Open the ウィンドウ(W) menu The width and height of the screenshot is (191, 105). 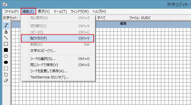(80, 11)
